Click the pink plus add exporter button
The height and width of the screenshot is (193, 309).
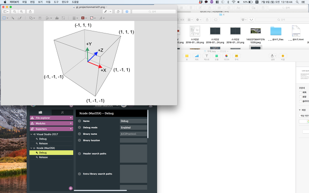coord(71,188)
